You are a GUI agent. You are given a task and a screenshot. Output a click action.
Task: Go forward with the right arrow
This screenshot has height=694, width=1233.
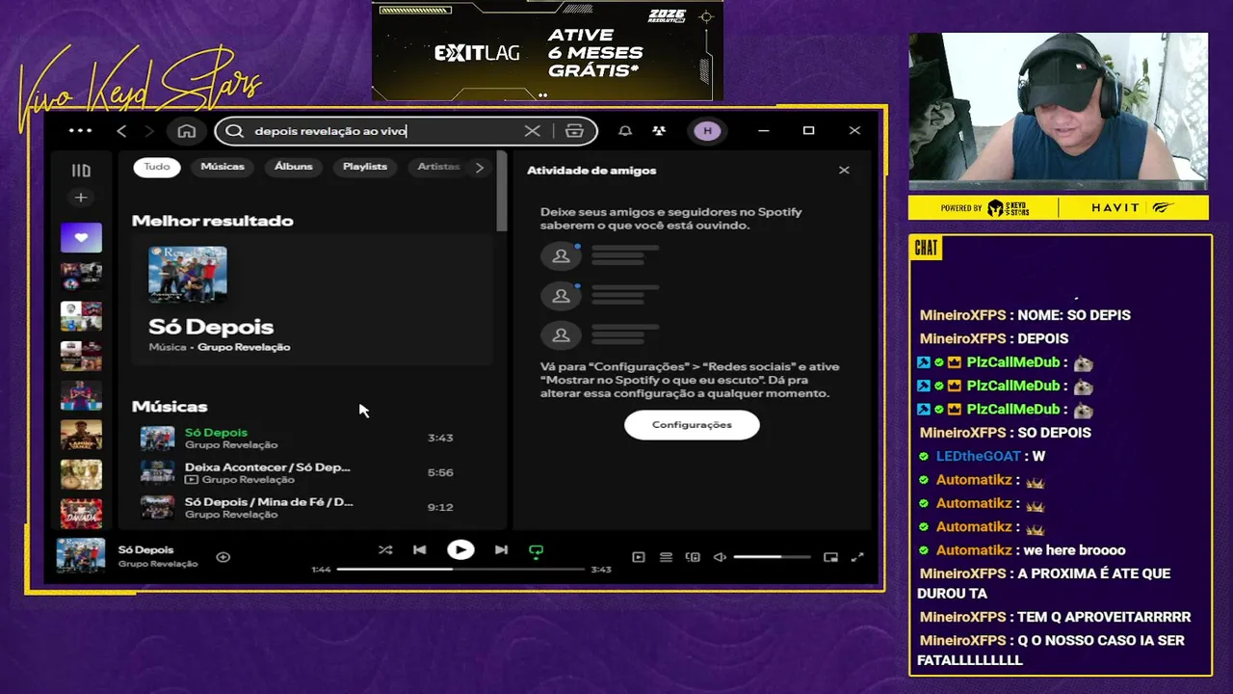click(148, 131)
